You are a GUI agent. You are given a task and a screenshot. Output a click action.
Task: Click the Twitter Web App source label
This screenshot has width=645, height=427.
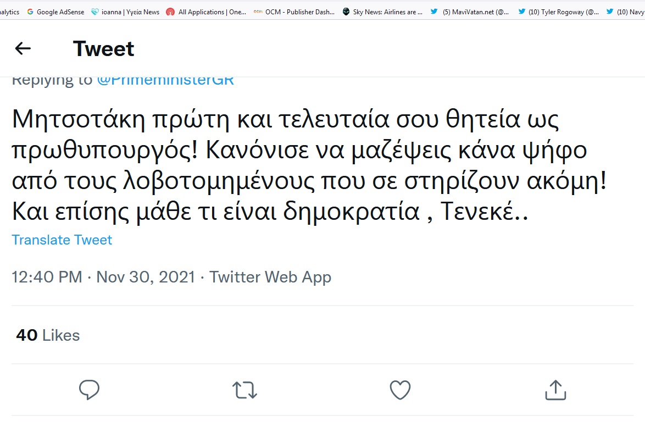click(x=270, y=277)
